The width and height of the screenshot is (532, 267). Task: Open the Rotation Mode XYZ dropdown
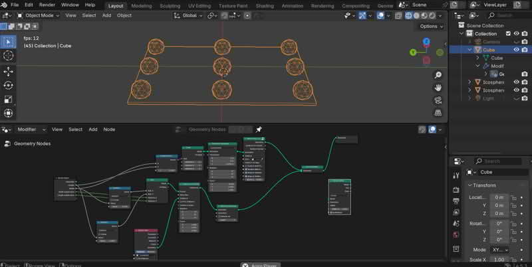[500, 249]
